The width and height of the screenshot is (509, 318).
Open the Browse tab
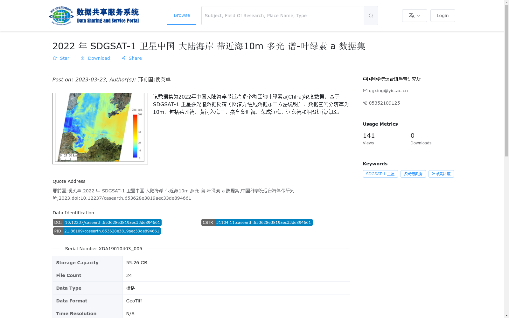182,15
